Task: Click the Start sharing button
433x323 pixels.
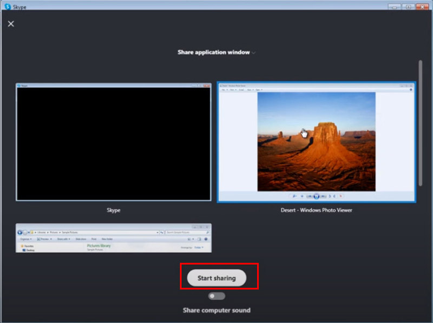Action: [x=216, y=278]
